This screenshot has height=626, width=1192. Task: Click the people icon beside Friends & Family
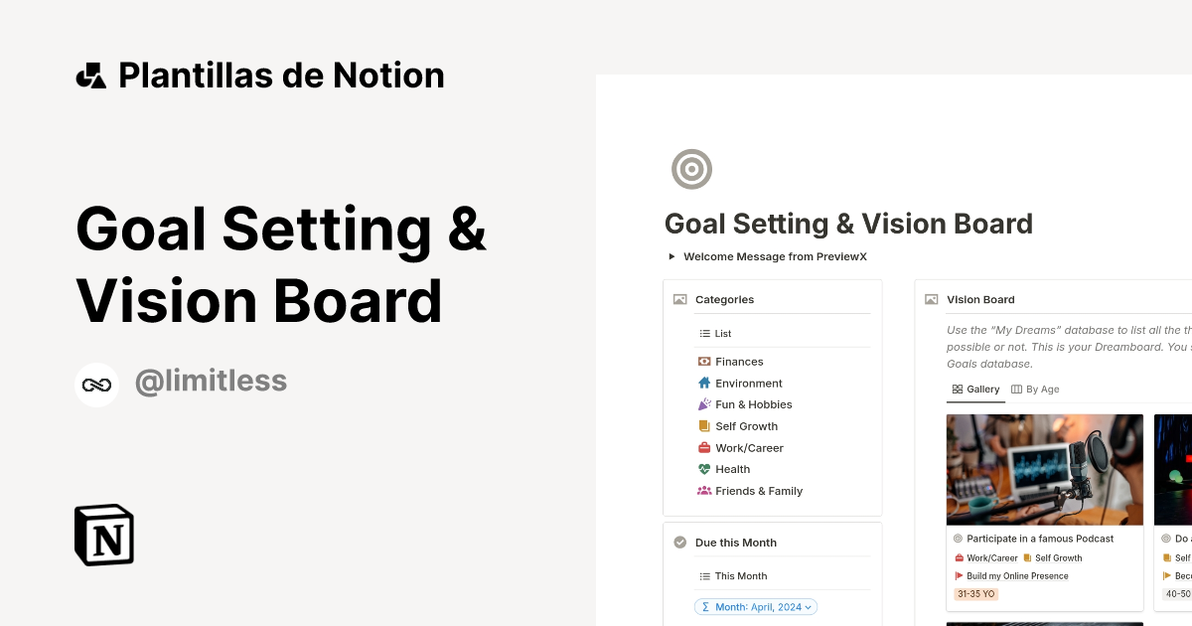703,490
